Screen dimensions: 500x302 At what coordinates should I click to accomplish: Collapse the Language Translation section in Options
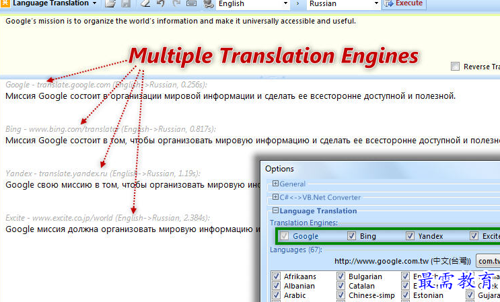coord(275,211)
